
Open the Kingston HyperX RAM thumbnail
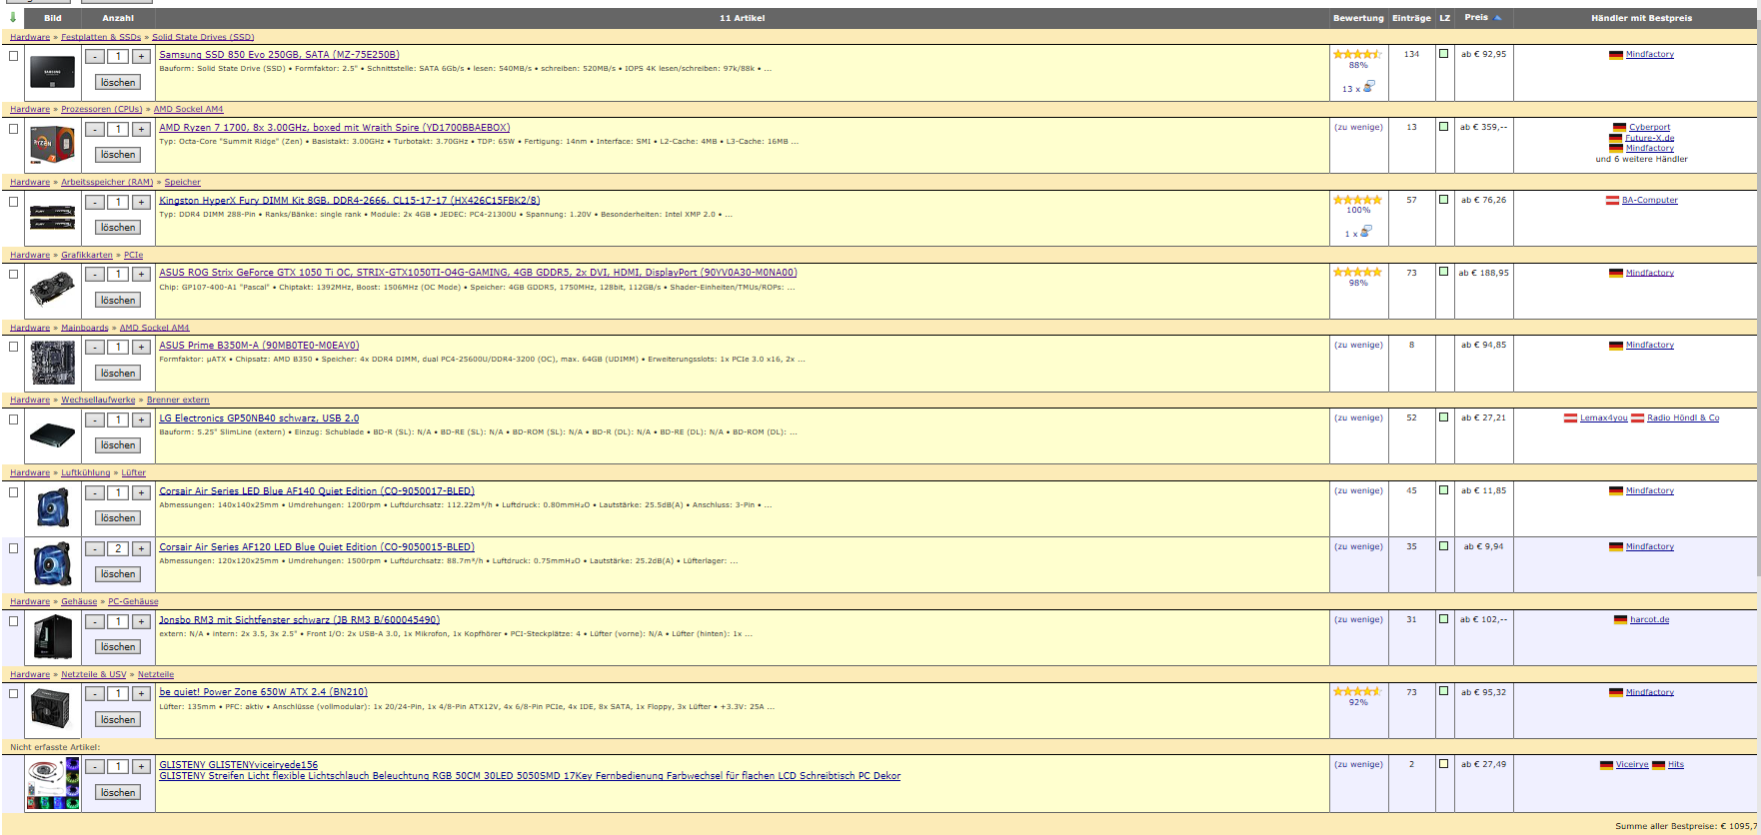(x=53, y=218)
